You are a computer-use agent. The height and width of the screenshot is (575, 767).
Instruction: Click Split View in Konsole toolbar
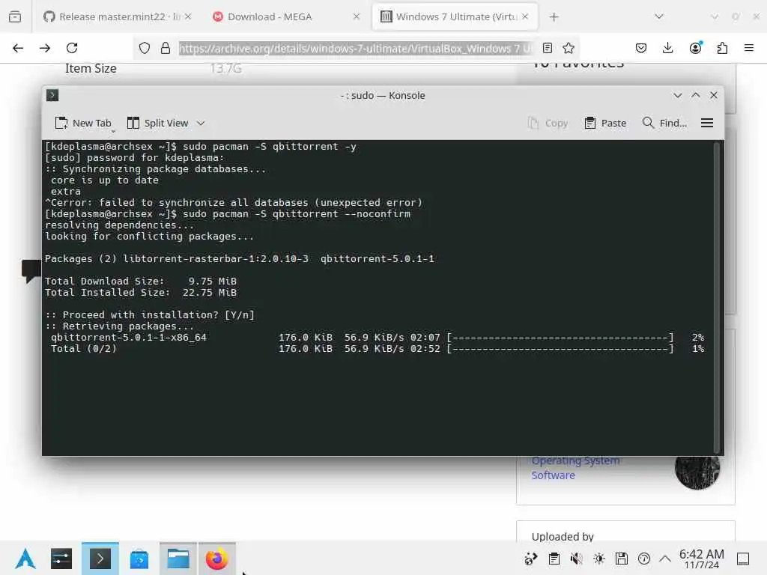pyautogui.click(x=157, y=124)
